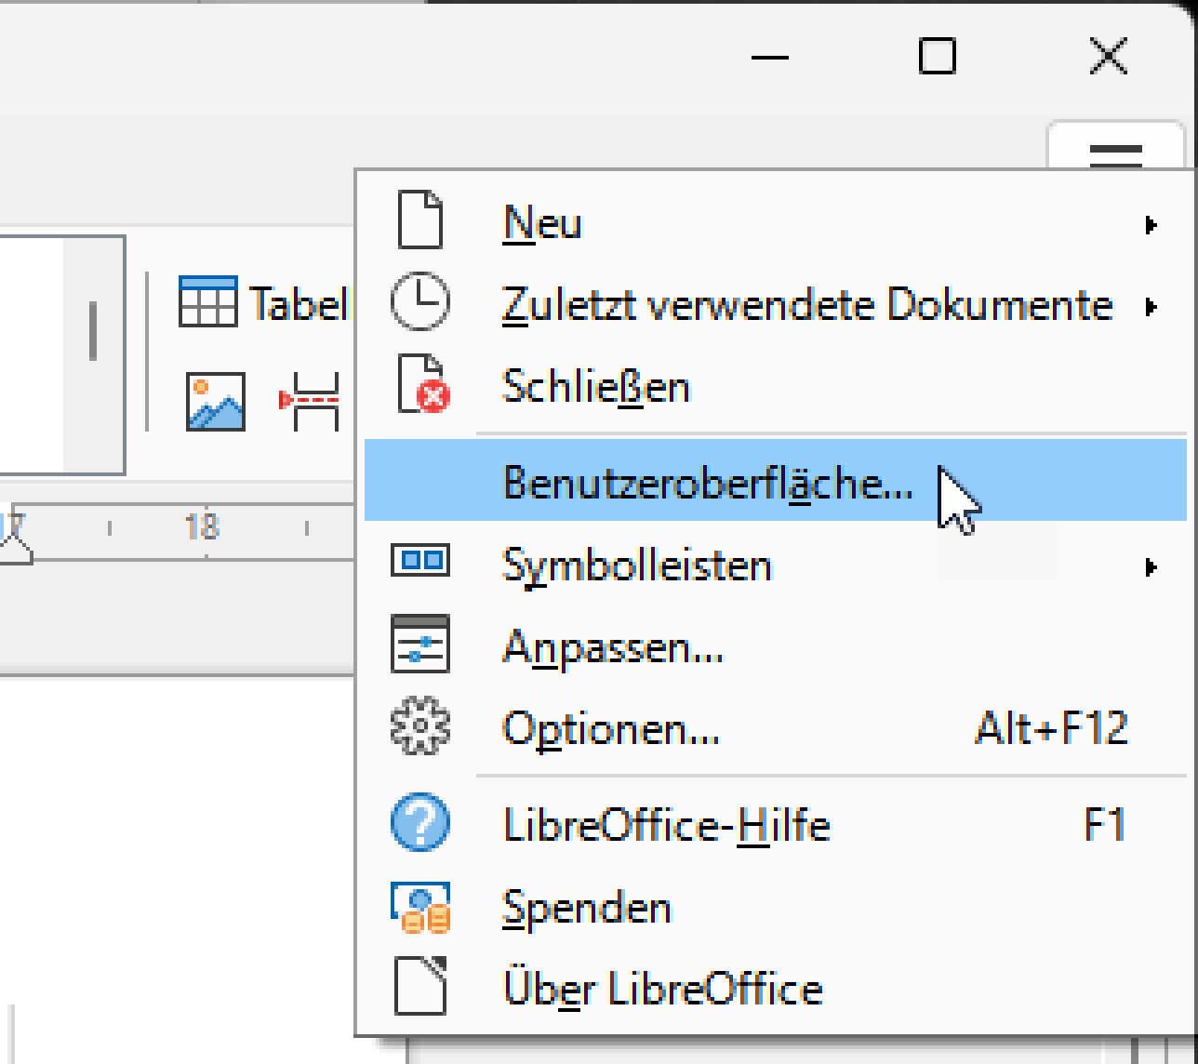Click the Schließen document icon

click(422, 384)
